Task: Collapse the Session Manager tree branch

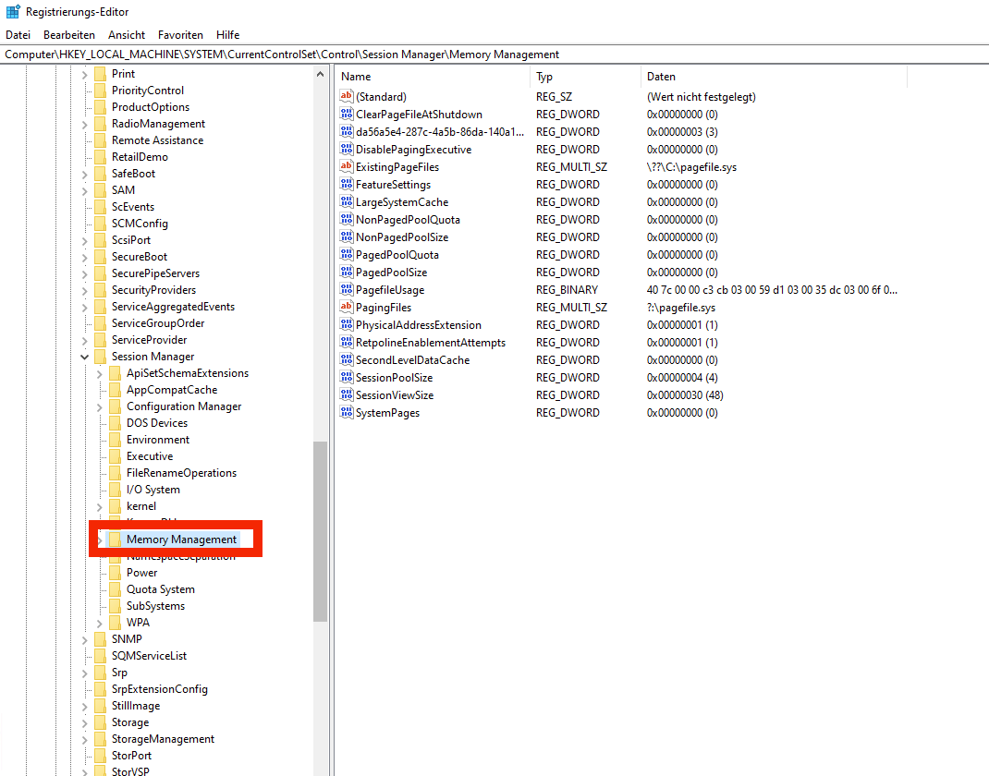Action: tap(84, 356)
